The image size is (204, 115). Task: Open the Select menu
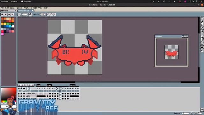click(x=34, y=8)
